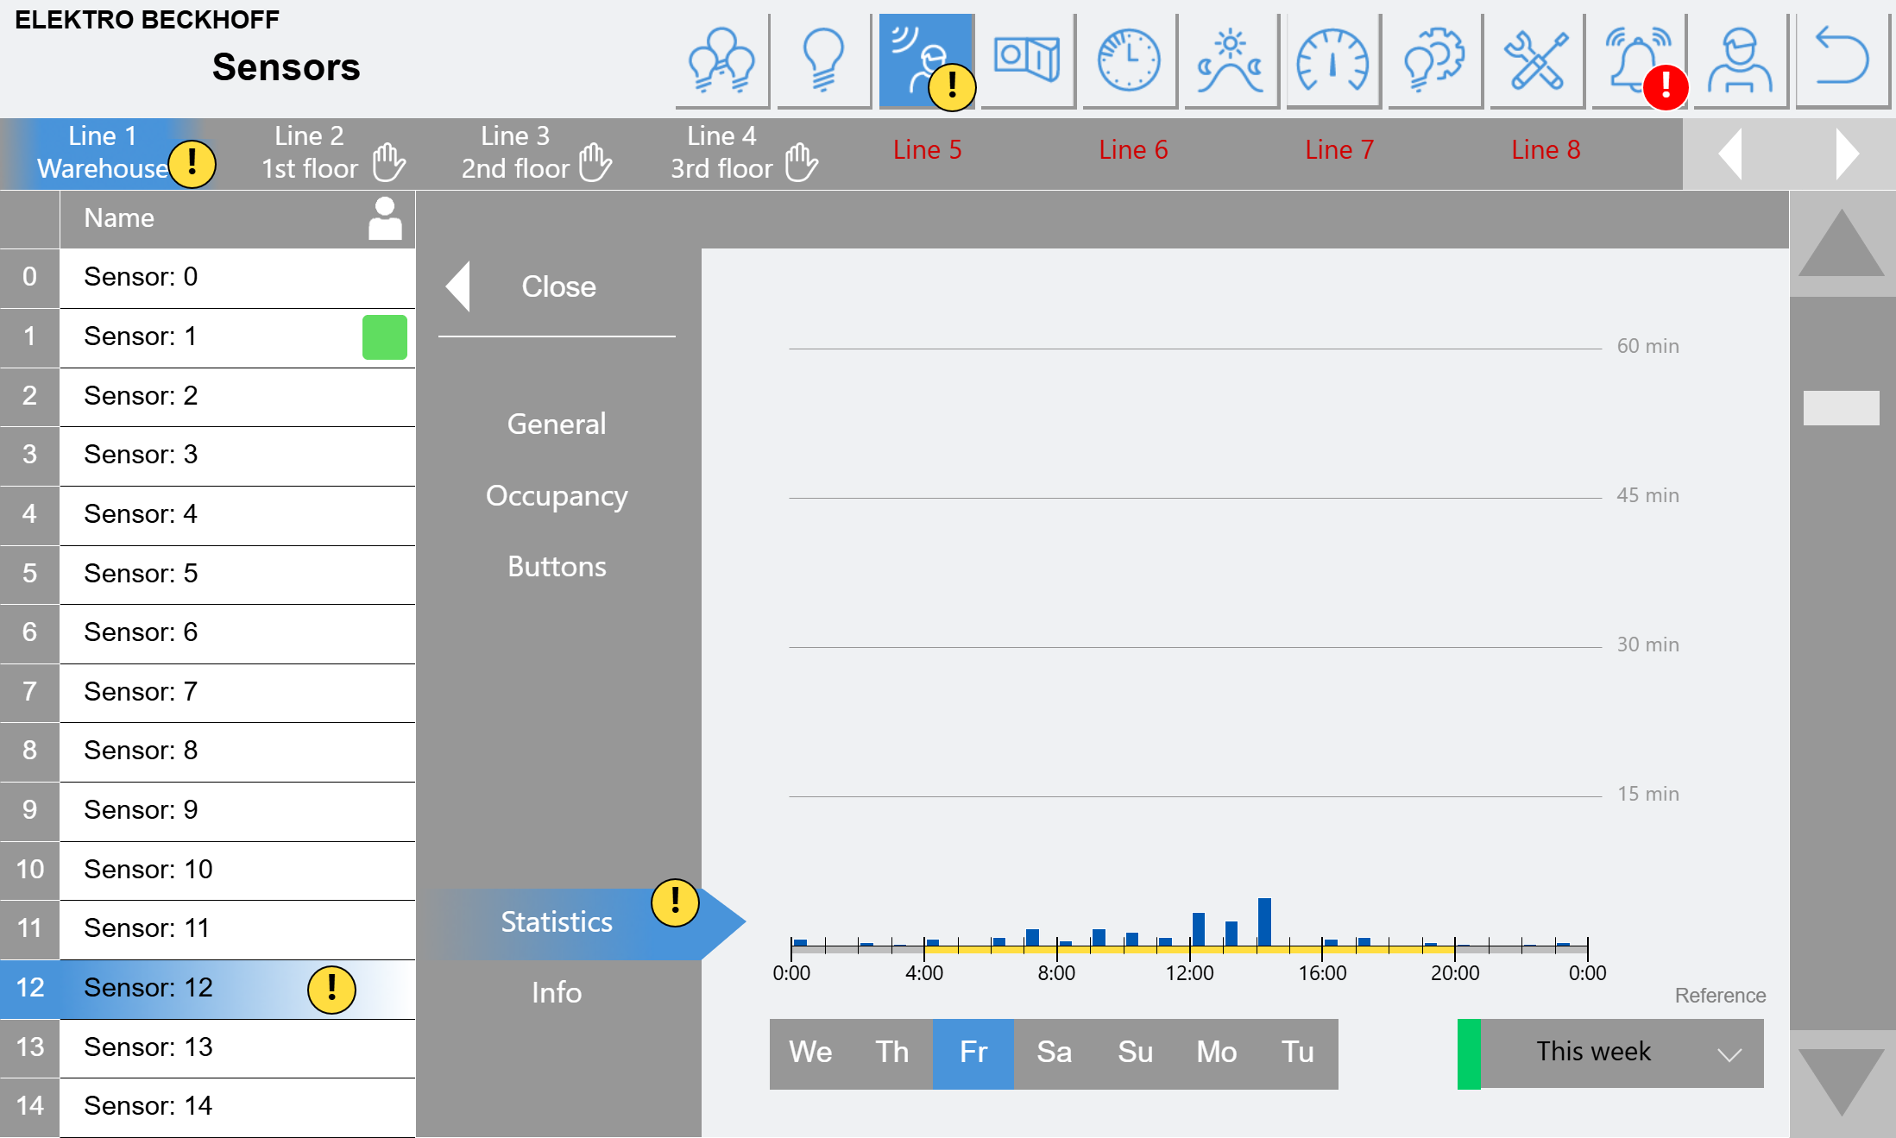Show next lines with right arrow

click(1847, 154)
